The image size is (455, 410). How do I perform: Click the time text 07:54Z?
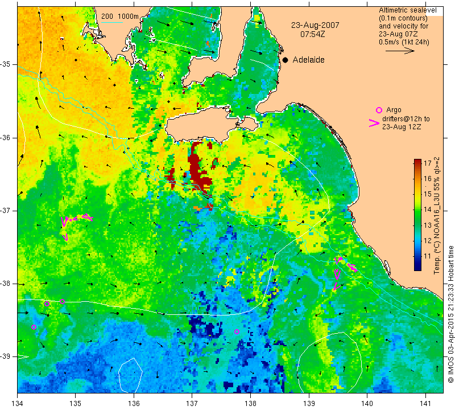(312, 34)
